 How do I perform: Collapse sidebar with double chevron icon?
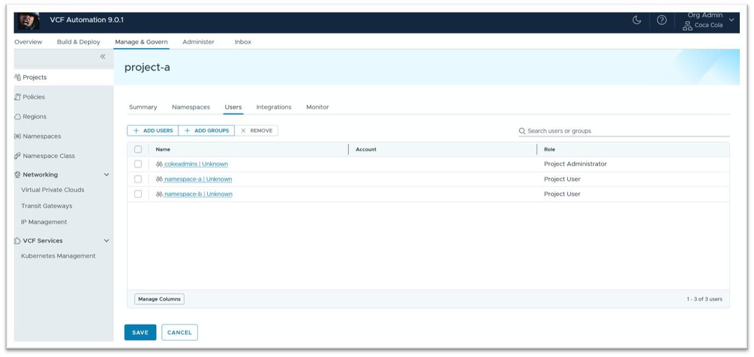[103, 57]
